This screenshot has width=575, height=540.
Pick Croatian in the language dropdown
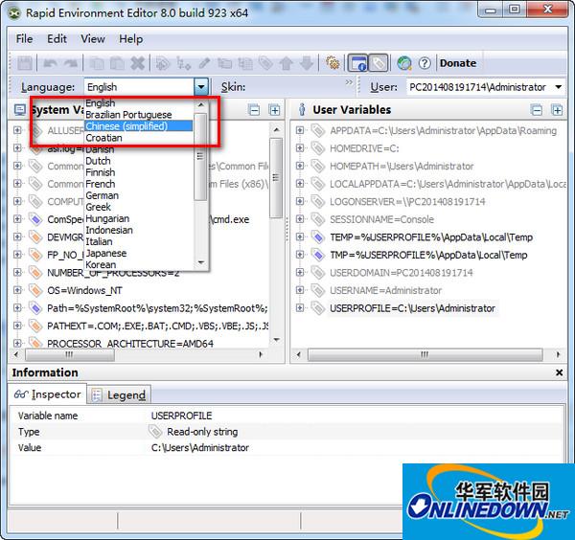coord(138,138)
